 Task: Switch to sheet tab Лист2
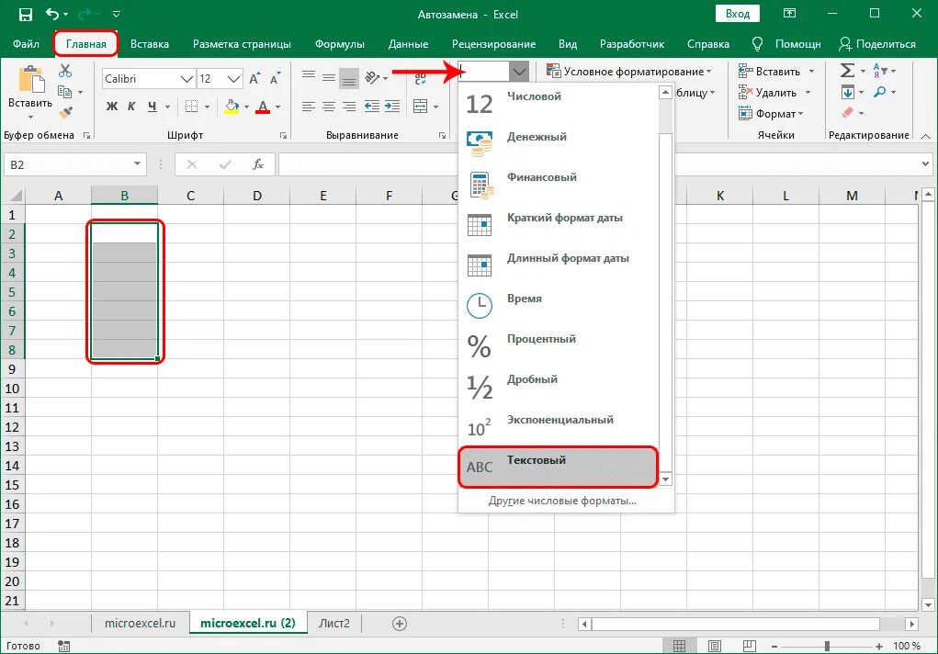333,623
